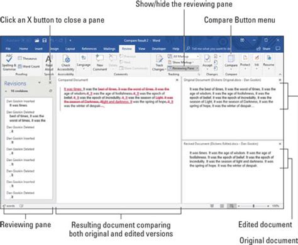Open the Compare button menu

pyautogui.click(x=231, y=62)
